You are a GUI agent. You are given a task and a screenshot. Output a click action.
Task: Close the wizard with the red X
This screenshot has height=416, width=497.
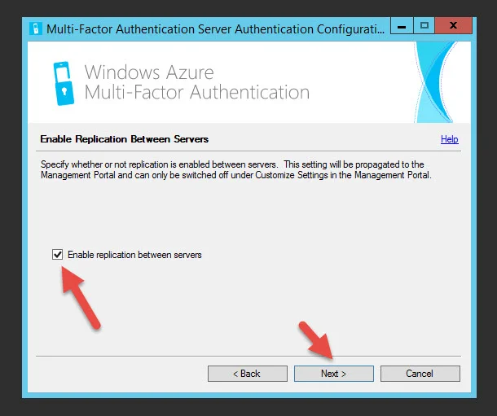(454, 26)
